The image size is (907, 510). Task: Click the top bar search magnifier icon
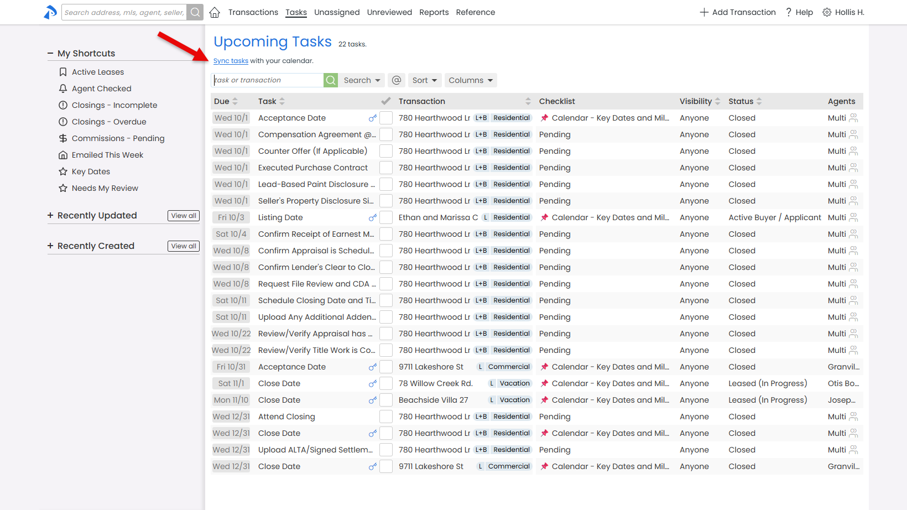click(195, 12)
